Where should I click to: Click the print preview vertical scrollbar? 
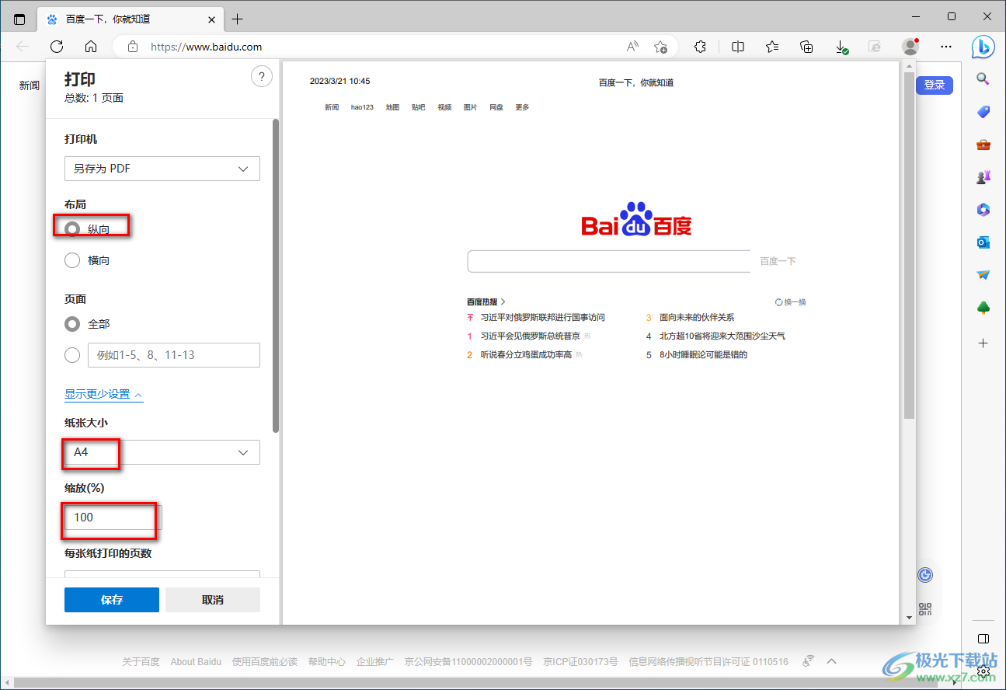click(x=909, y=246)
